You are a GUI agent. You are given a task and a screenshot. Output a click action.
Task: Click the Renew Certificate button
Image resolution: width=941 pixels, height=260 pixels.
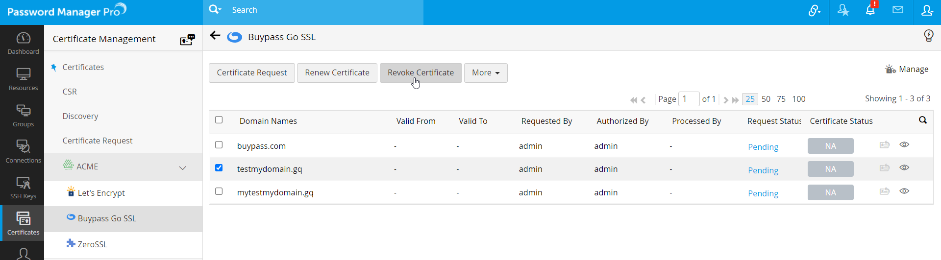click(x=337, y=73)
